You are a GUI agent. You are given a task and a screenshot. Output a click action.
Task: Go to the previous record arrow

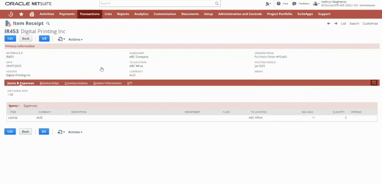[x=329, y=24]
